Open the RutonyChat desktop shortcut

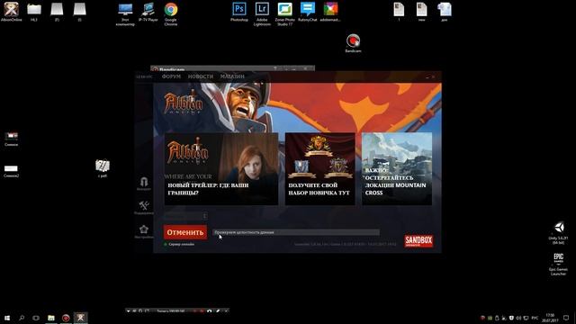tap(308, 12)
